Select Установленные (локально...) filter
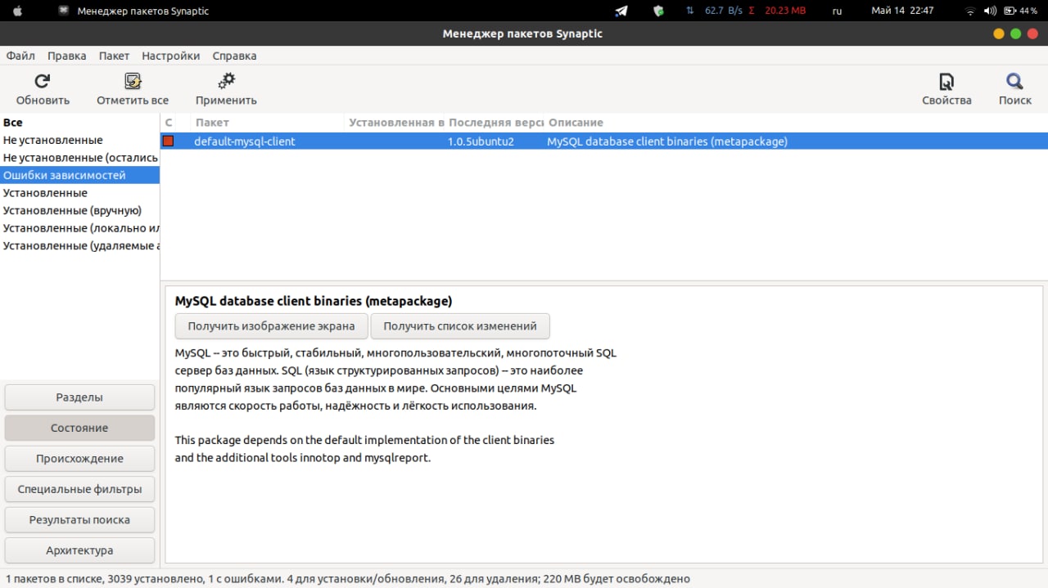This screenshot has height=588, width=1048. (79, 228)
